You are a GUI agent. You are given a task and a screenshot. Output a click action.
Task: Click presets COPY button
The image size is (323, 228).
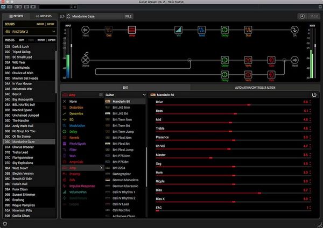22,40
